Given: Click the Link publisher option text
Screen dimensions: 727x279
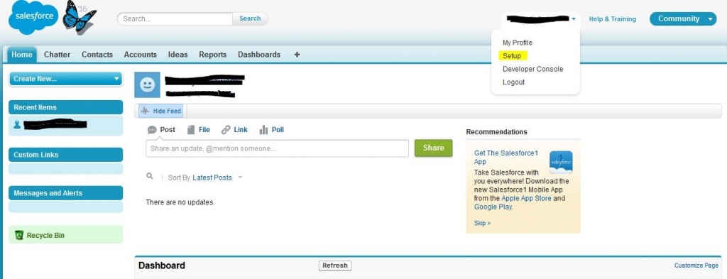Looking at the screenshot, I should point(241,130).
